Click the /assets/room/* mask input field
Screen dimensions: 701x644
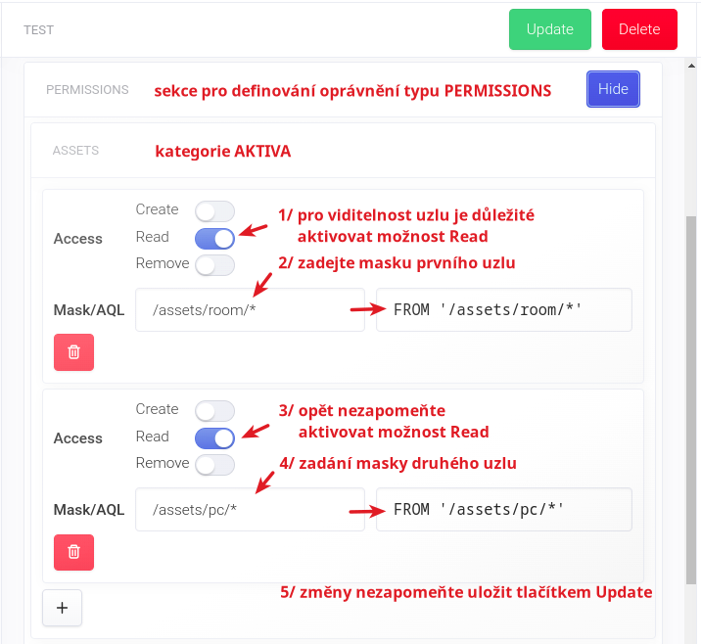tap(250, 310)
